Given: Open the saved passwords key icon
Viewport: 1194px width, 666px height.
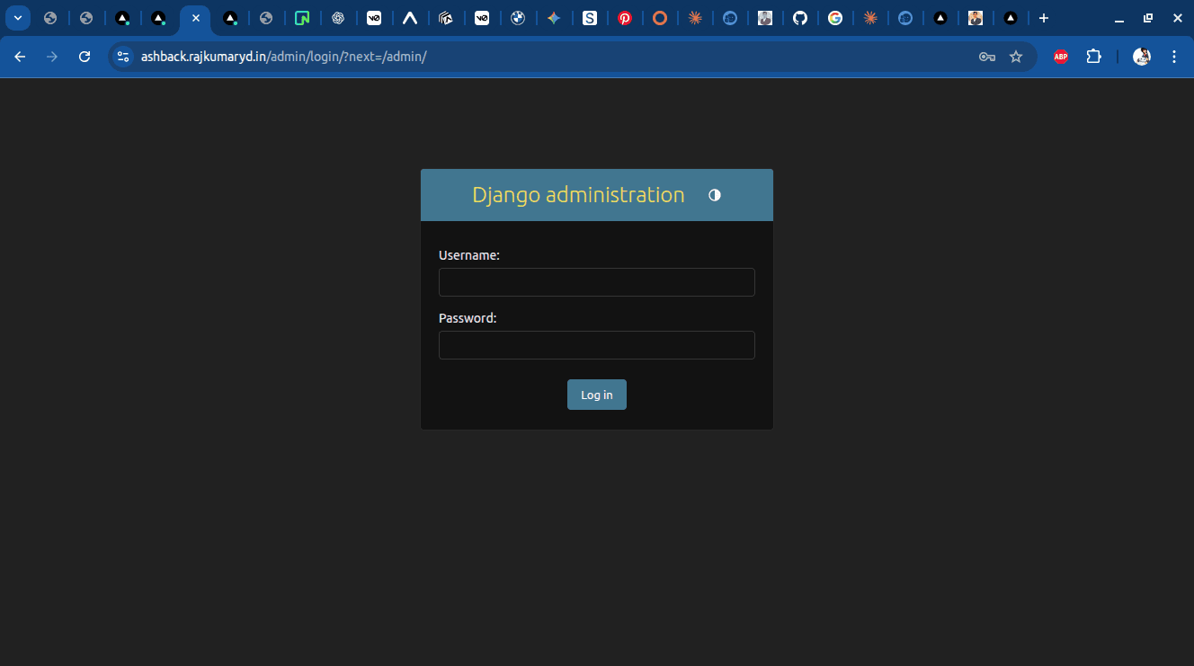Looking at the screenshot, I should tap(986, 57).
